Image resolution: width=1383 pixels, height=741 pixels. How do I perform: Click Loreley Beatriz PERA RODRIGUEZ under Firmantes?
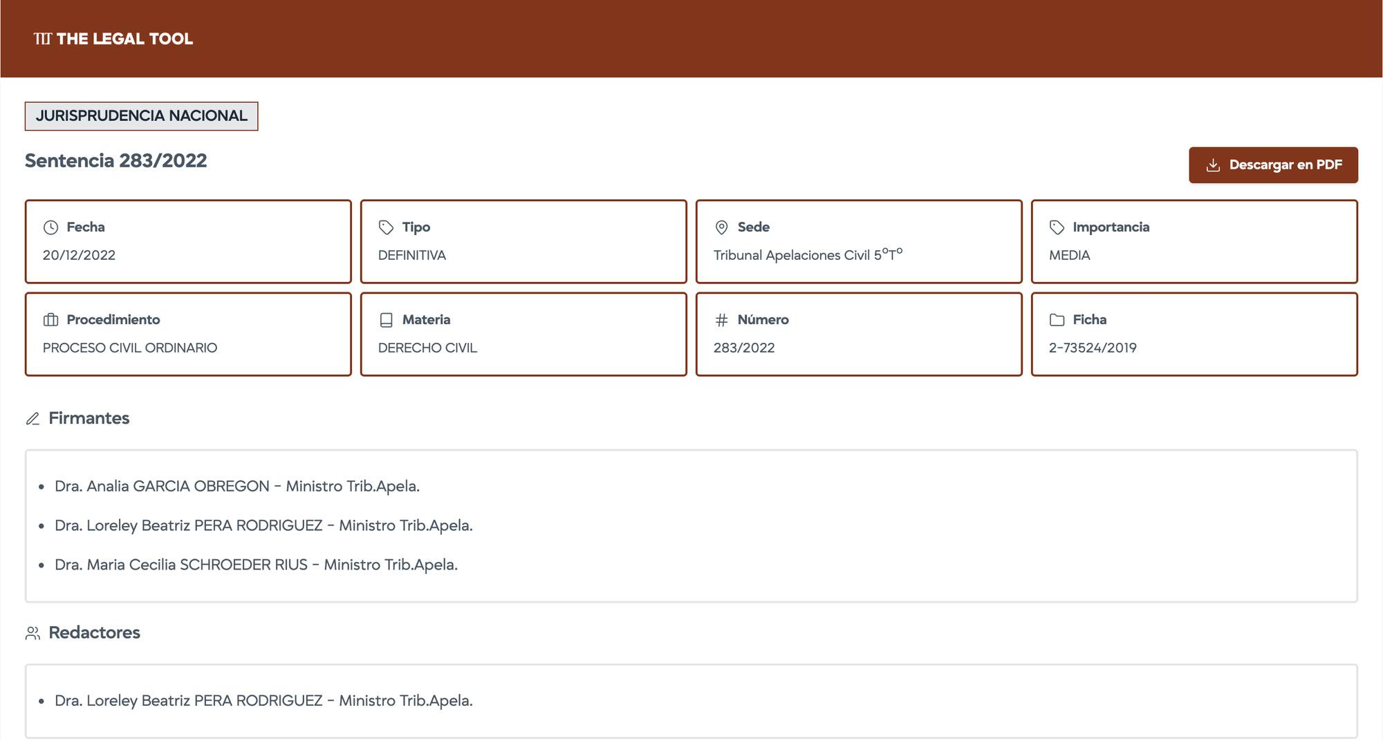click(263, 526)
